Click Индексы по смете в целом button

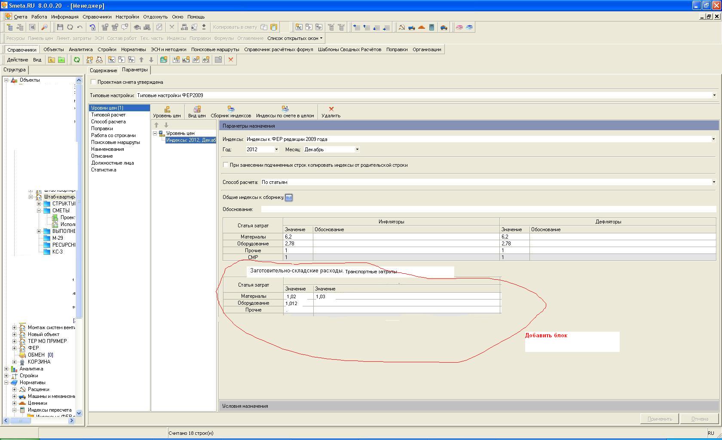[285, 112]
